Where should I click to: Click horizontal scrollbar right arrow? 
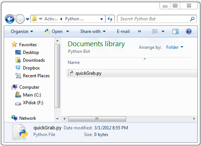tap(194, 119)
